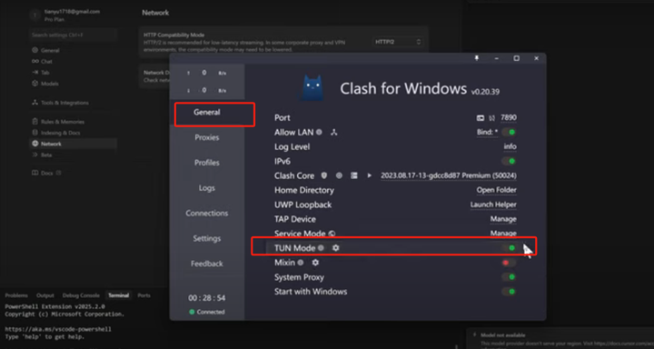The height and width of the screenshot is (349, 654).
Task: Click Tab arrow icon in Cursor settings sidebar
Action: pos(35,72)
